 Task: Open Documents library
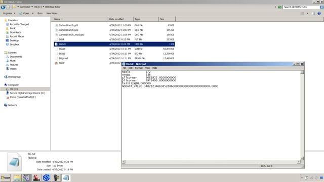(16, 57)
